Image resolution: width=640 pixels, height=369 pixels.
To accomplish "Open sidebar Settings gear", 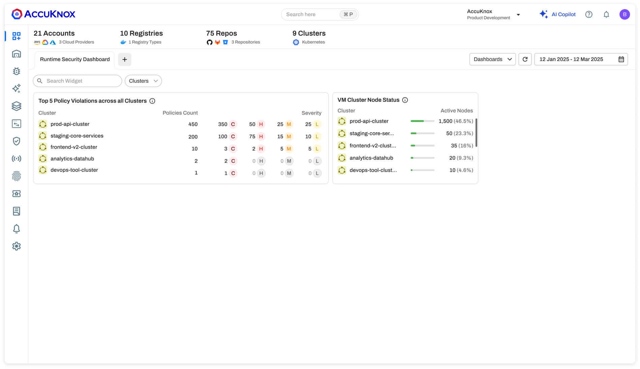I will (x=16, y=246).
